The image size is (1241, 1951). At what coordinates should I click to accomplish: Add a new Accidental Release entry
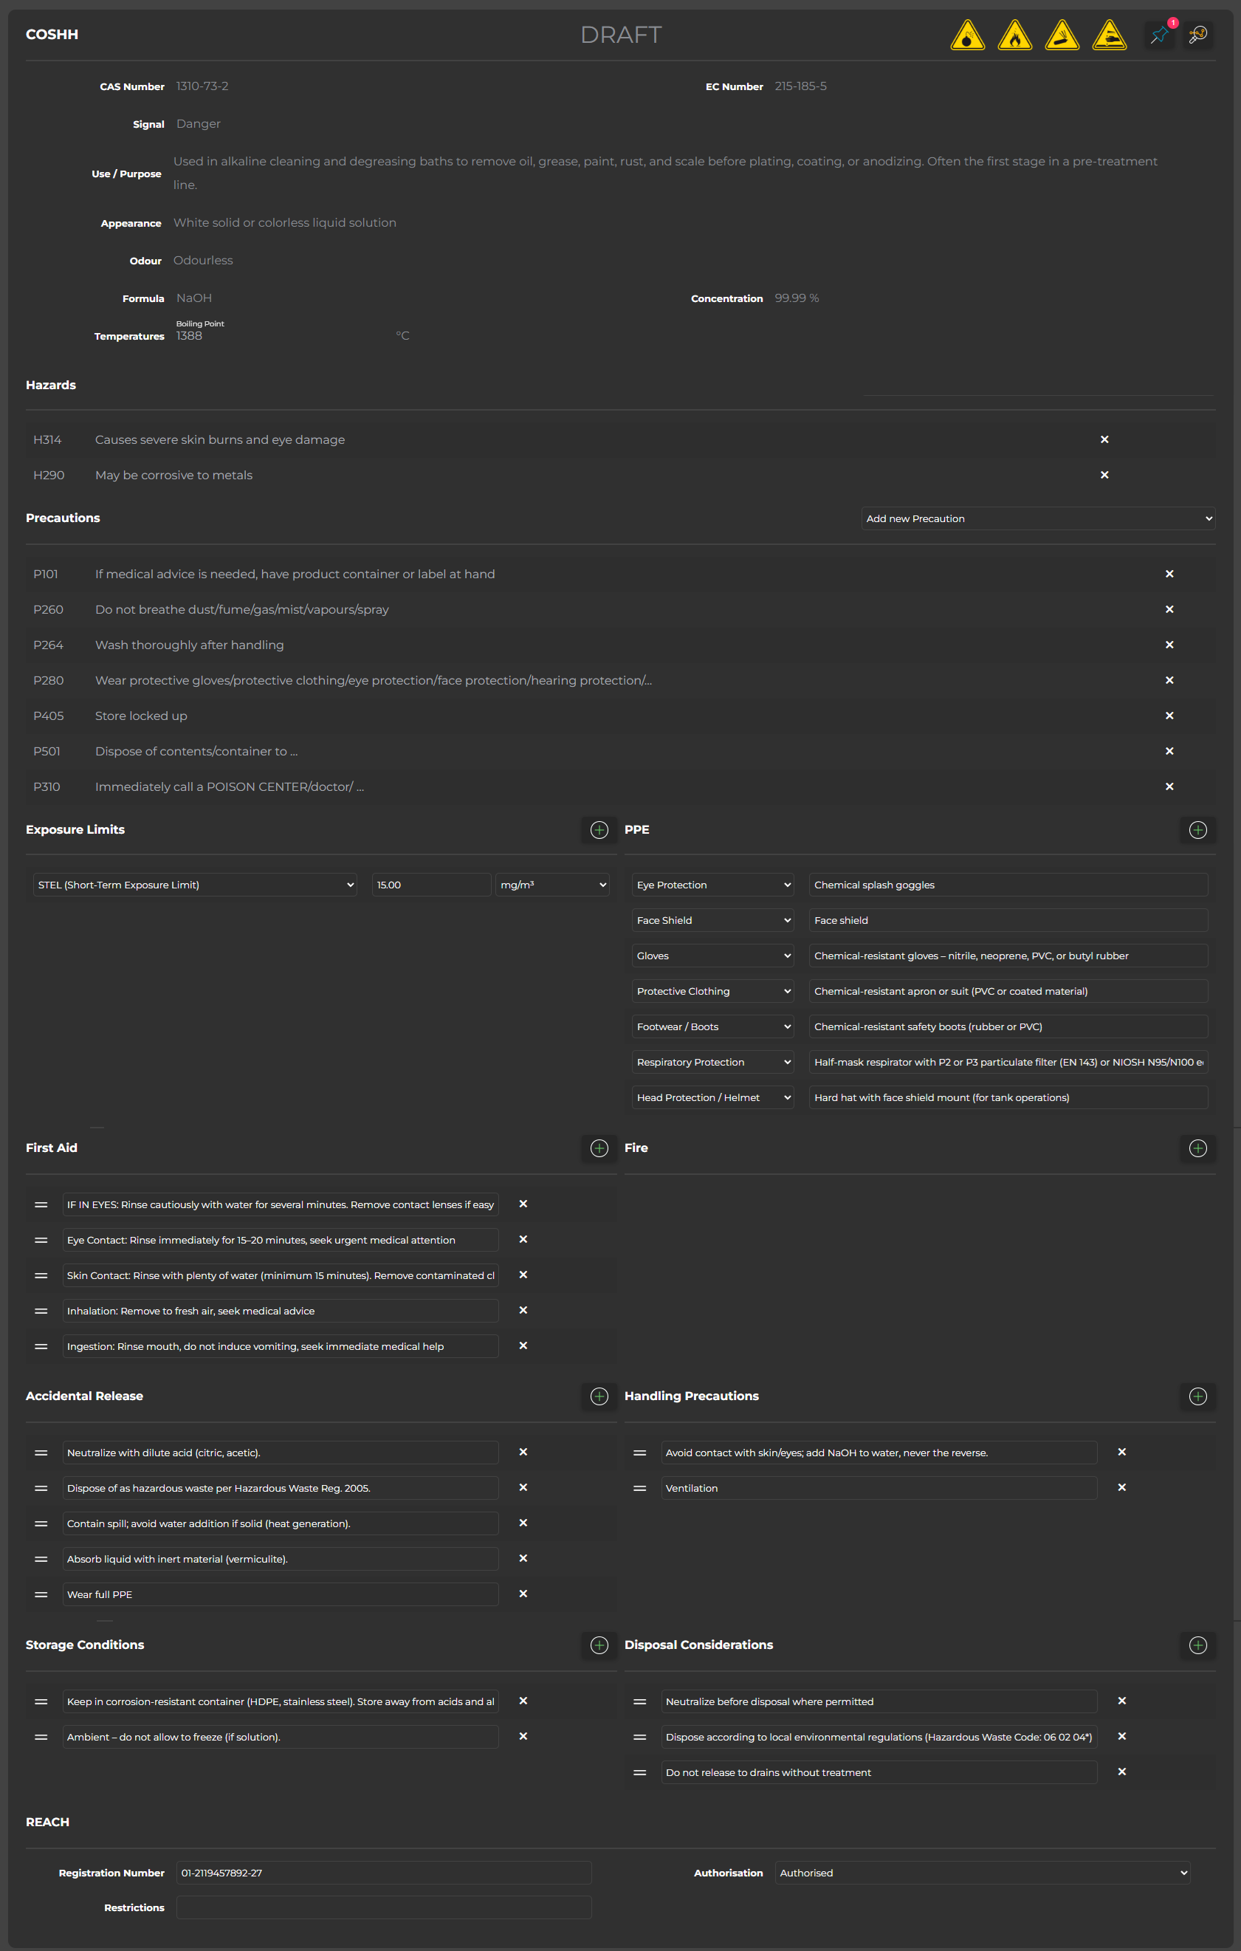pyautogui.click(x=599, y=1397)
